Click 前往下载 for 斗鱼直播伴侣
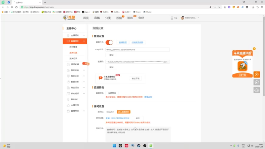265x149 pixels. pyautogui.click(x=135, y=78)
